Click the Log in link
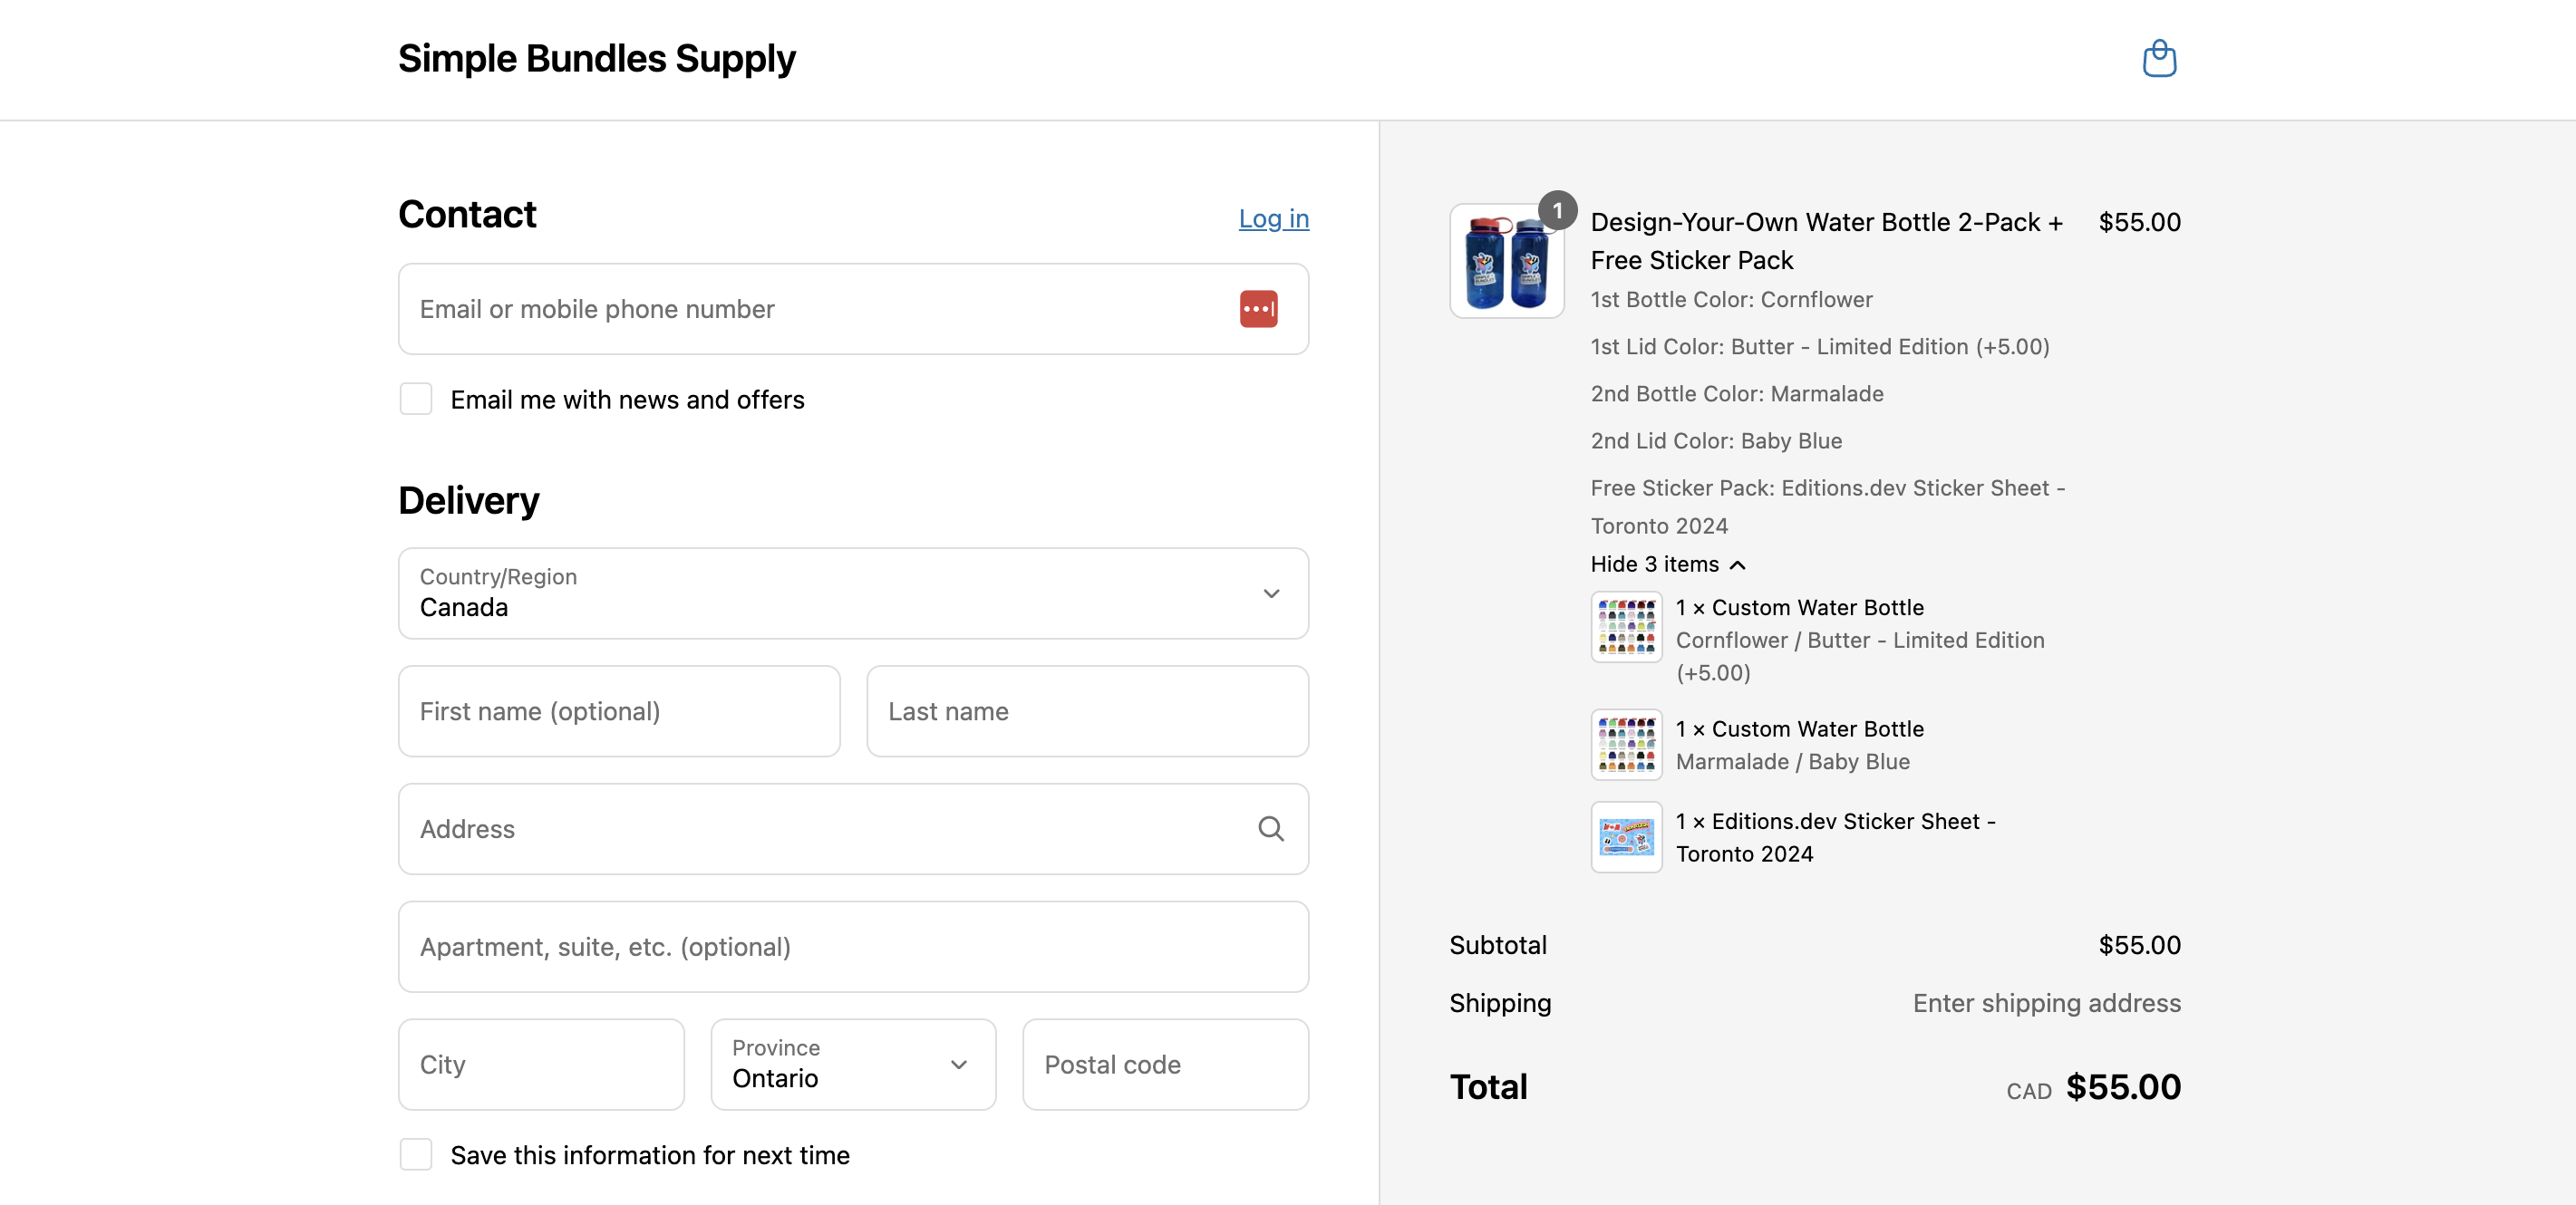Viewport: 2576px width, 1205px height. click(1273, 217)
